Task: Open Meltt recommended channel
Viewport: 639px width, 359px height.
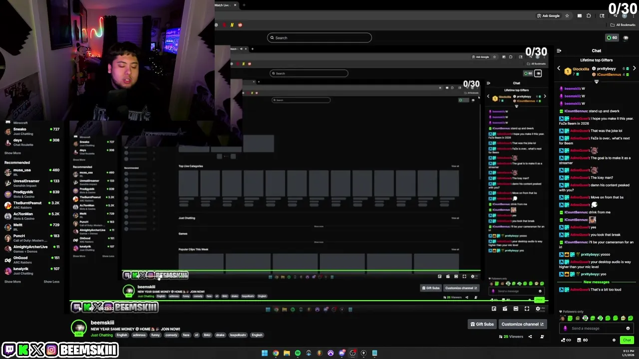Action: click(x=32, y=227)
